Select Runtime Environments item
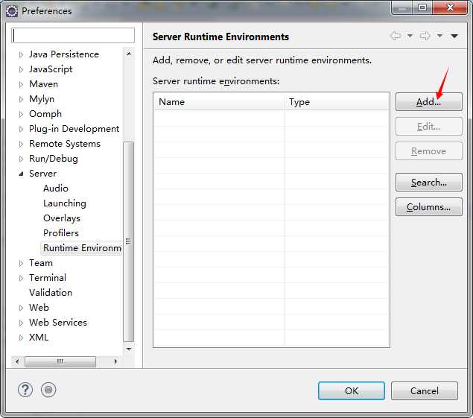 81,248
